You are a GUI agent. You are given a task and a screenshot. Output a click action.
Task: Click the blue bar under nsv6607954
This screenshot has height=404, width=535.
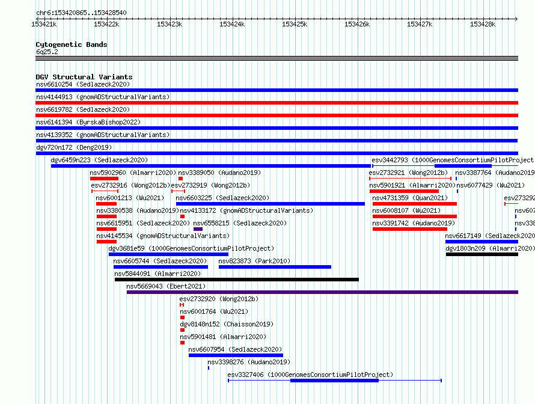236,355
